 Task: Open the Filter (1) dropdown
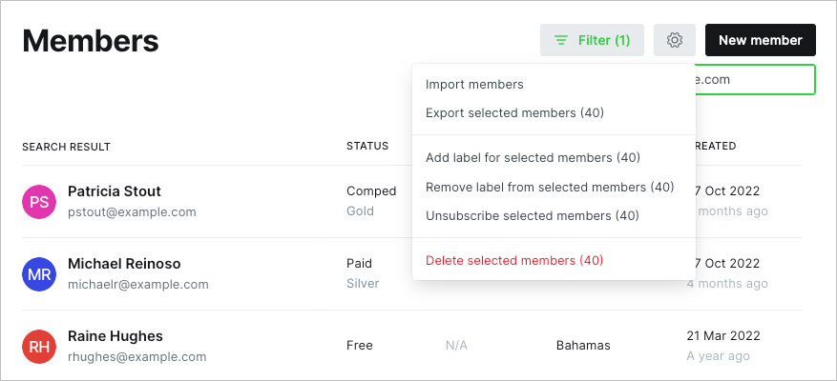tap(592, 40)
